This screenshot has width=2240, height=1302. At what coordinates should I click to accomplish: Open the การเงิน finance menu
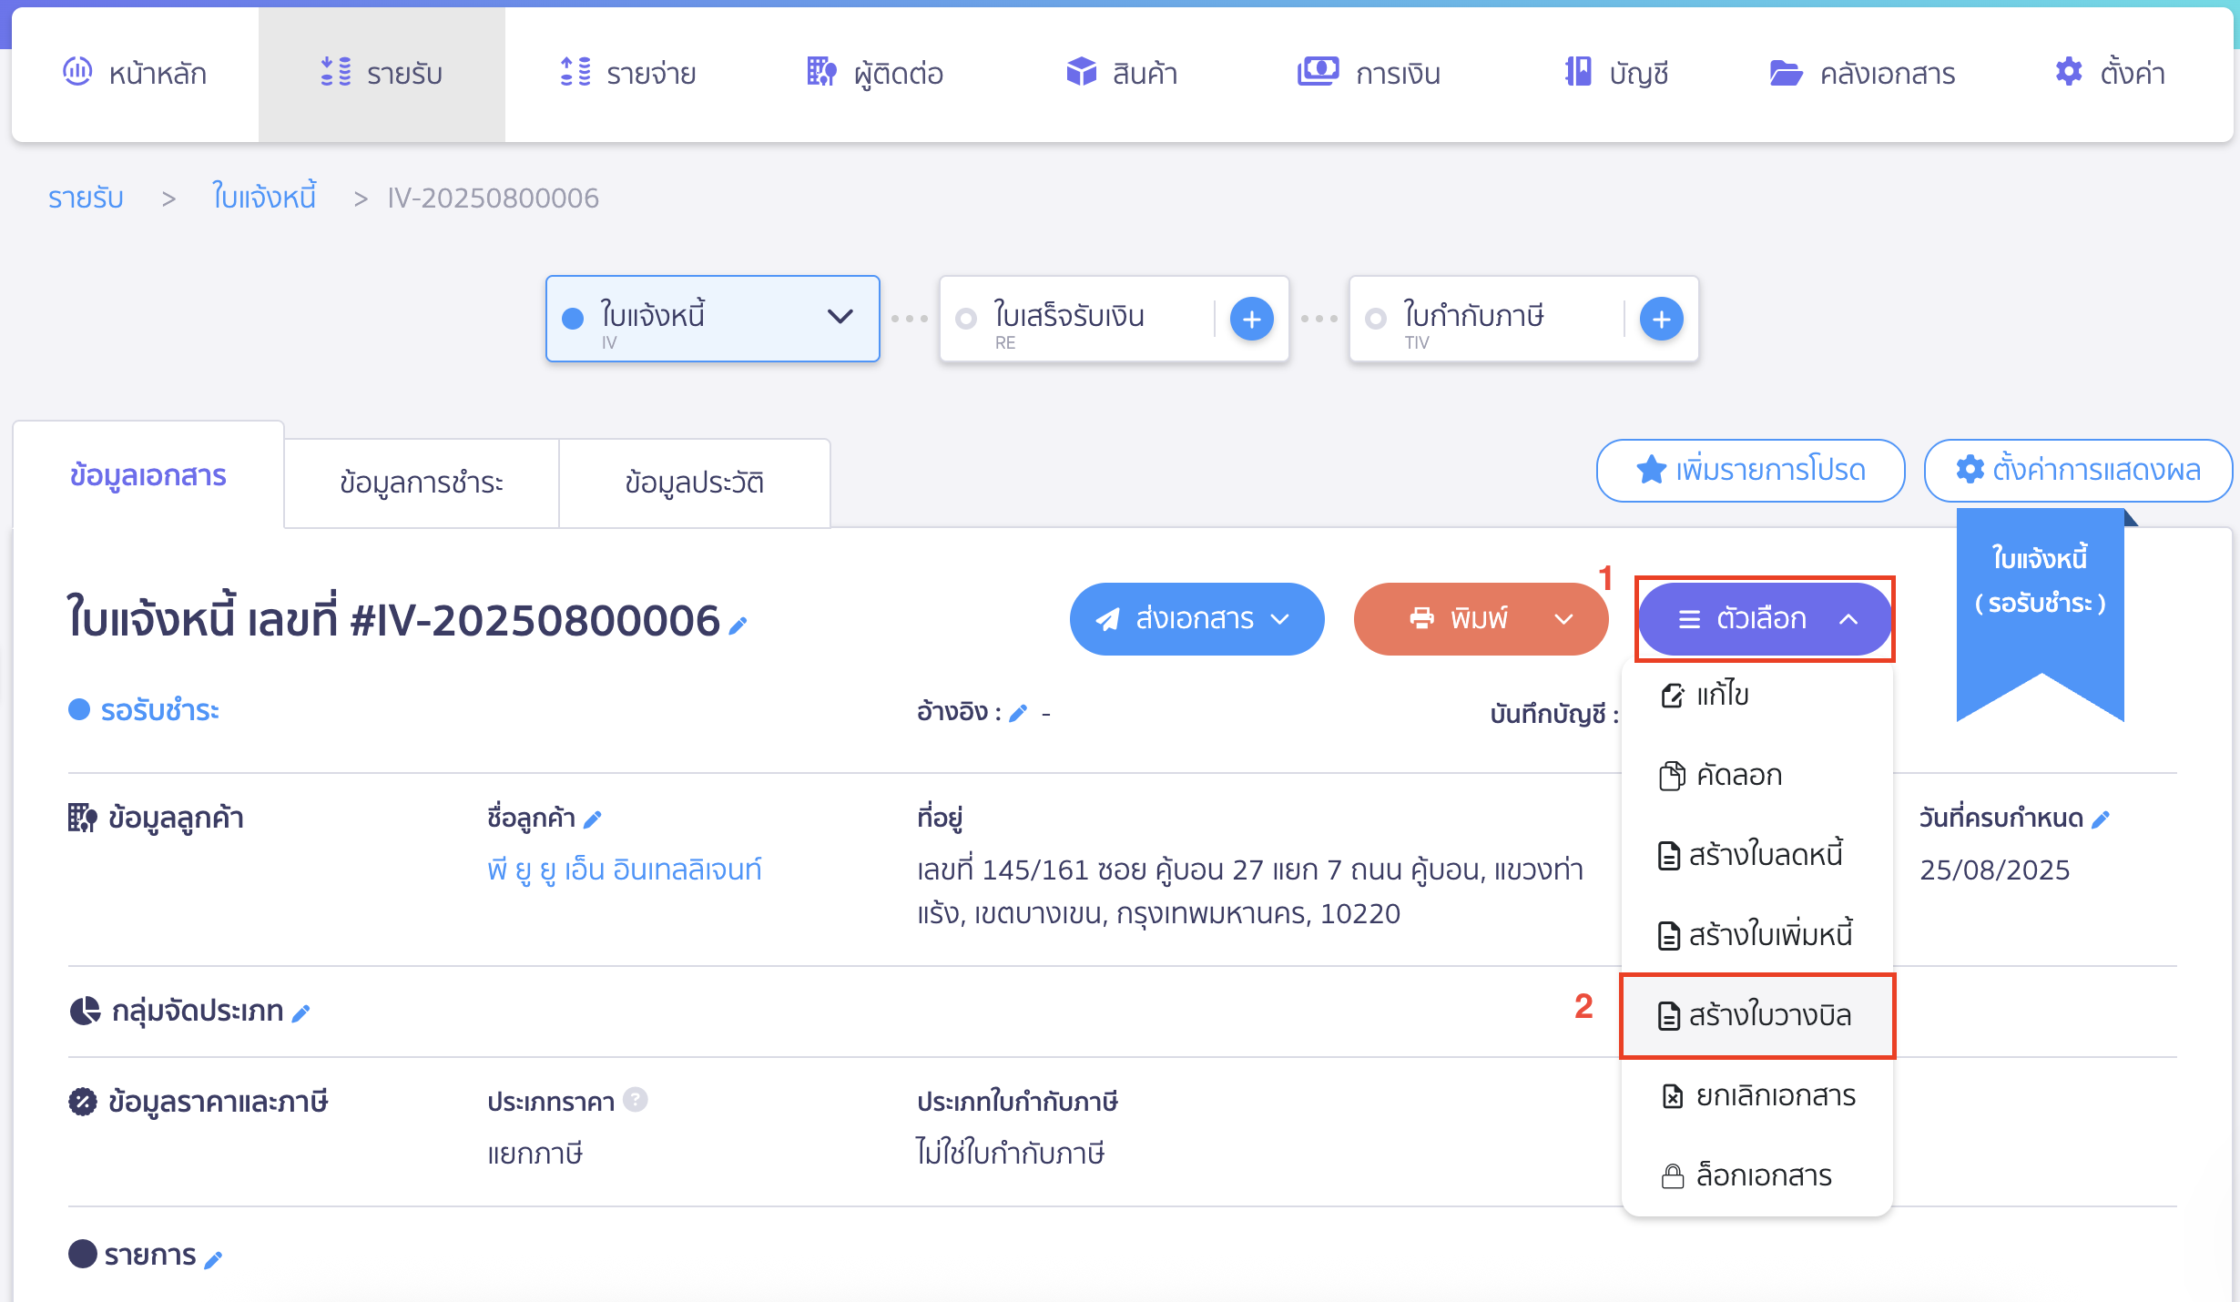click(1369, 73)
